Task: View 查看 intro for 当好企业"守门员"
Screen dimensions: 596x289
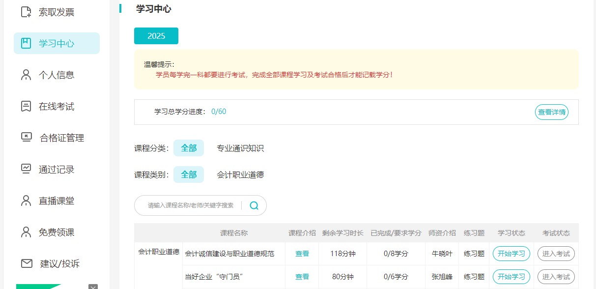Action: [x=302, y=276]
